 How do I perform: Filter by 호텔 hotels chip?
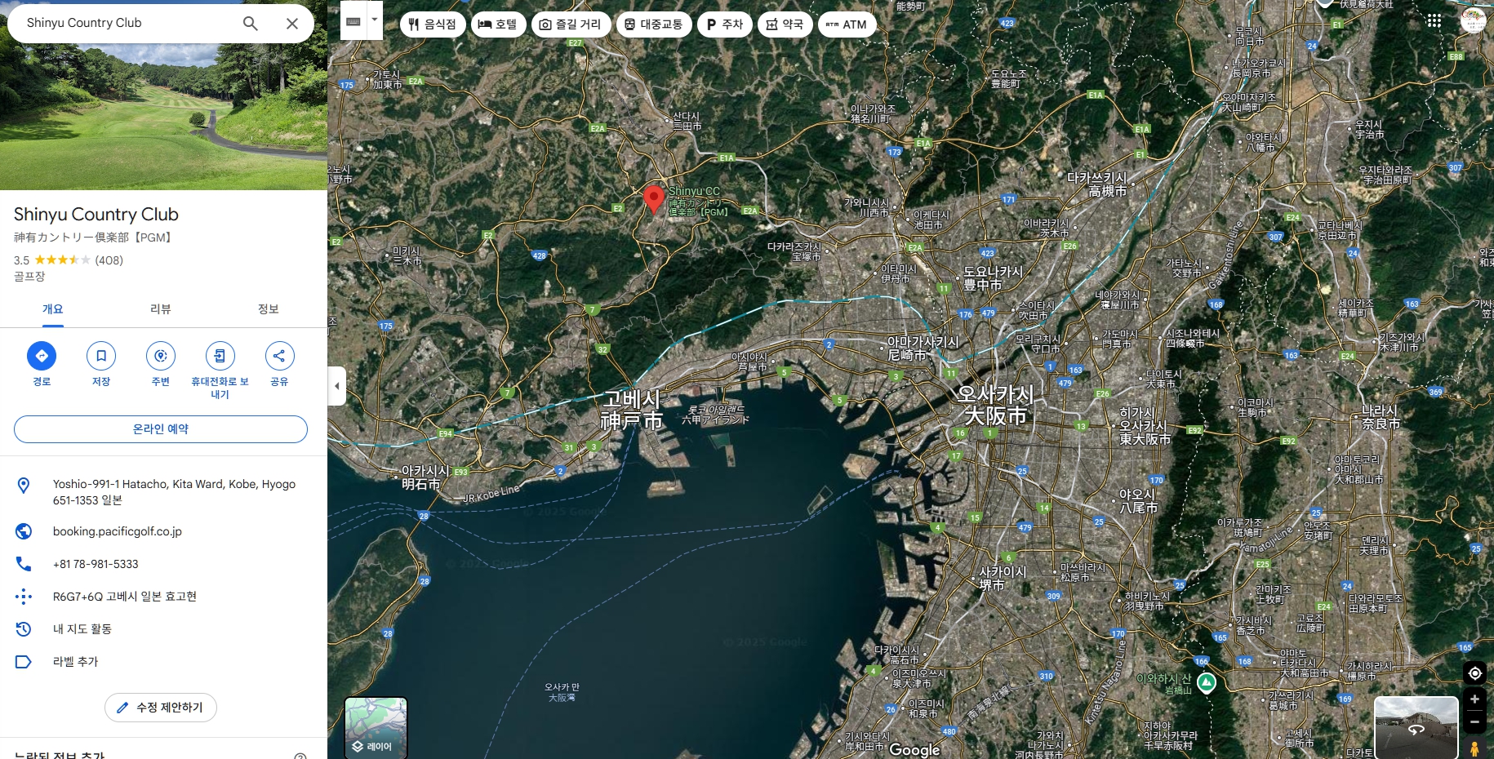pyautogui.click(x=498, y=24)
